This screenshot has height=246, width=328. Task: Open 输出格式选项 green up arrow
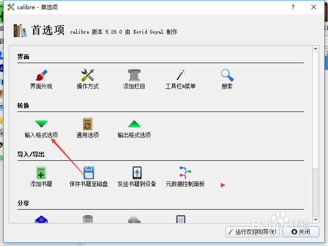point(134,124)
